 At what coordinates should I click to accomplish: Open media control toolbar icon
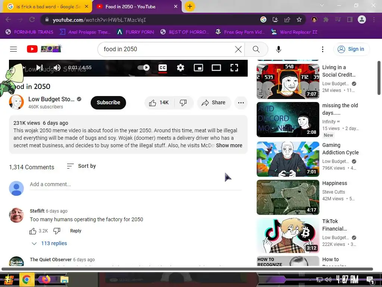[338, 19]
